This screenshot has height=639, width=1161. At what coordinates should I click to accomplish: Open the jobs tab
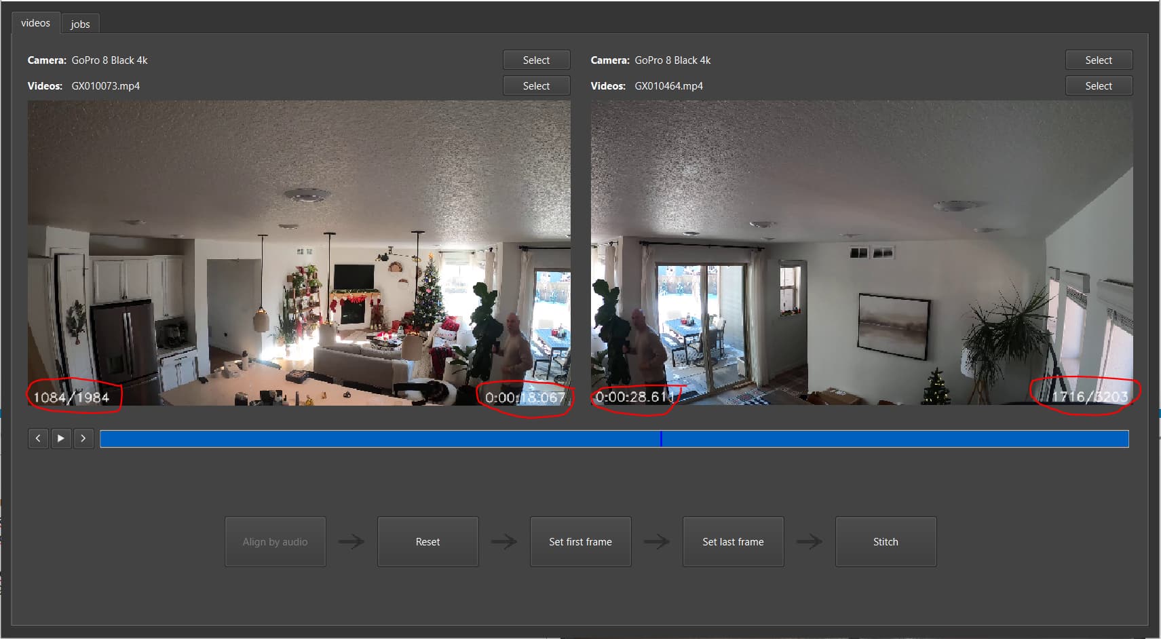pyautogui.click(x=80, y=24)
